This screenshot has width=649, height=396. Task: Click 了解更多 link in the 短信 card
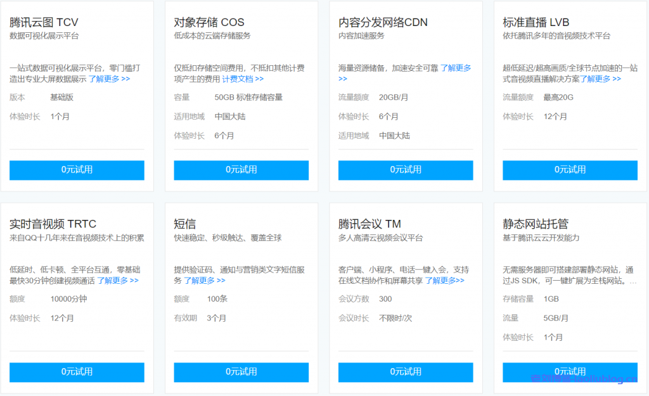tap(204, 281)
